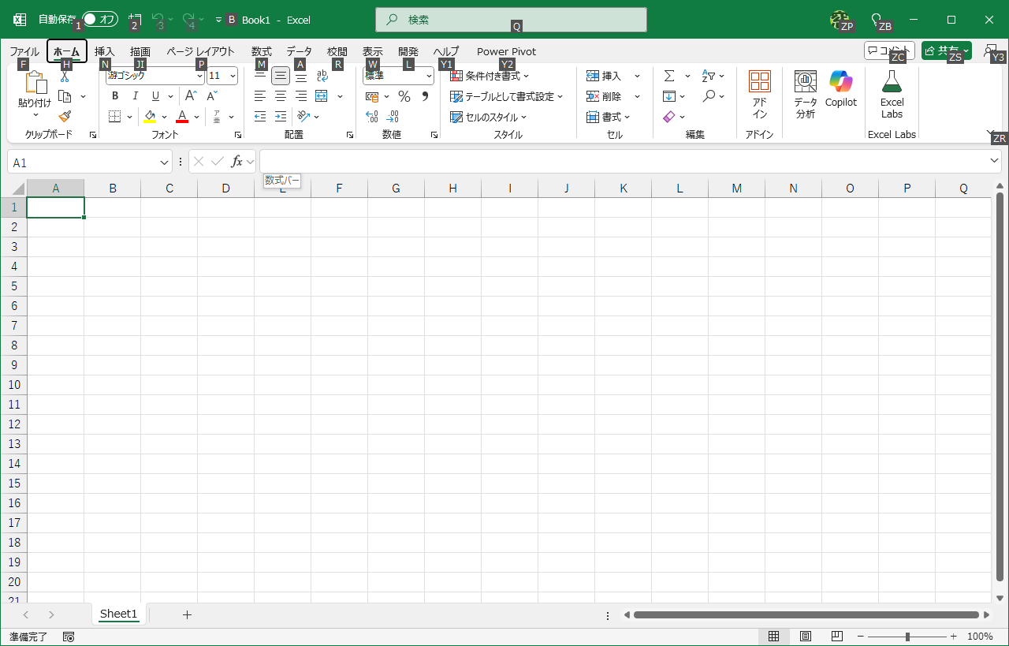The height and width of the screenshot is (646, 1009).
Task: Select the Sheet1 tab
Action: click(x=118, y=614)
